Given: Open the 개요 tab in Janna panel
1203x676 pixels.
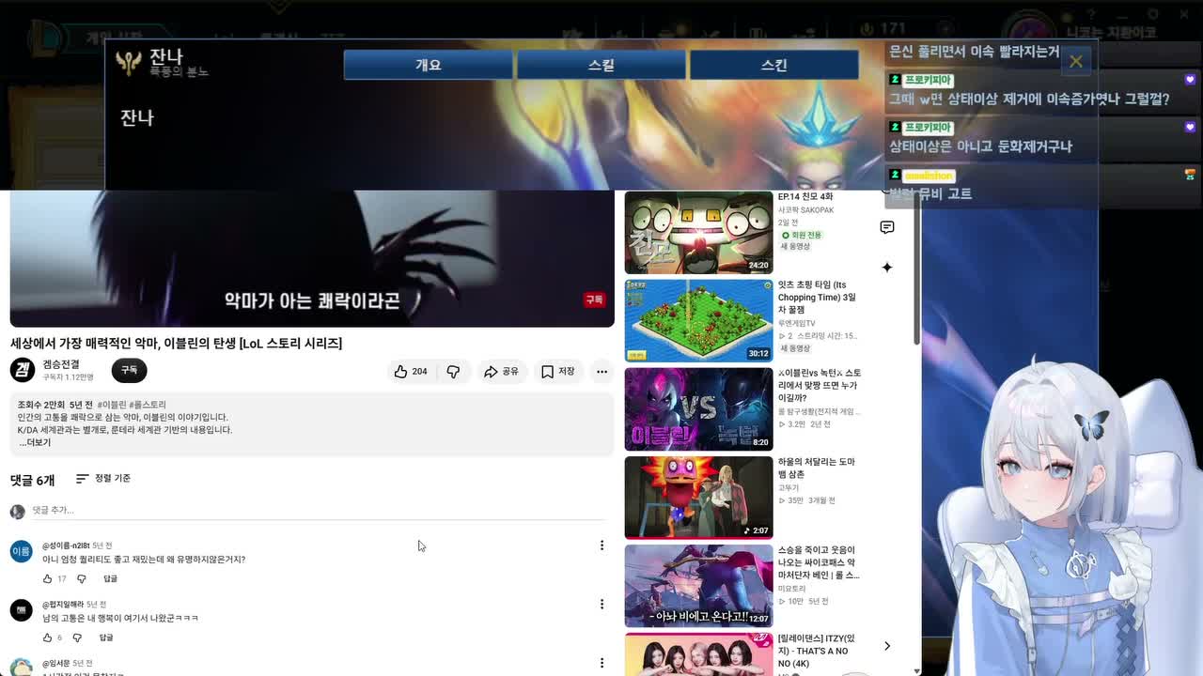Looking at the screenshot, I should (x=428, y=65).
